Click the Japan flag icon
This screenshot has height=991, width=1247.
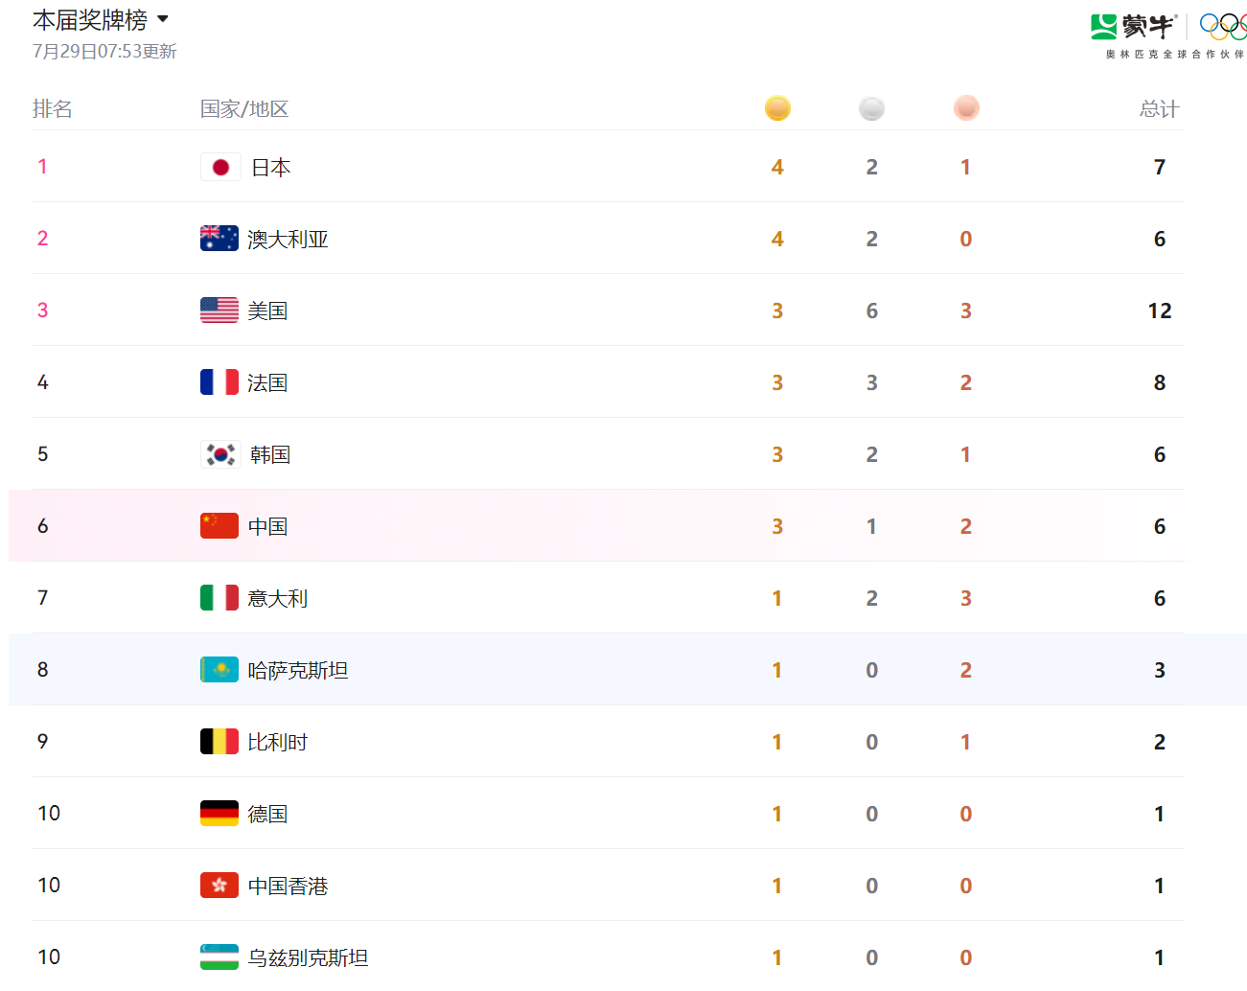(x=220, y=167)
